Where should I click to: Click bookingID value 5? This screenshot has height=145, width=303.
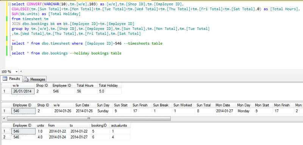pyautogui.click(x=100, y=131)
